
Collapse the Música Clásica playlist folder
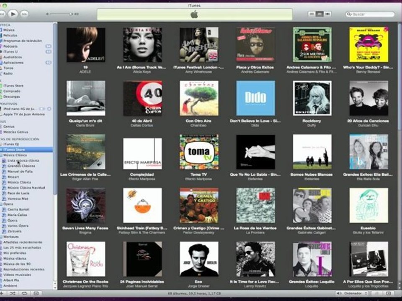[x=1, y=155]
